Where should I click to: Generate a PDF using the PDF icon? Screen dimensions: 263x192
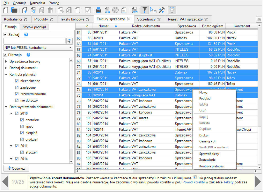click(x=107, y=10)
